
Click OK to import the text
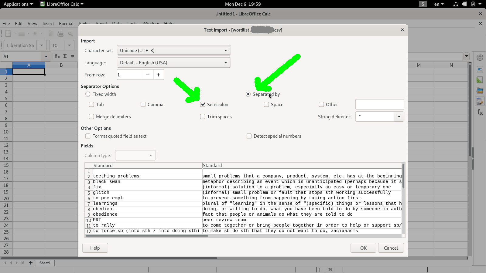pos(363,248)
